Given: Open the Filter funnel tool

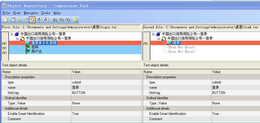Looking at the screenshot, I should (x=26, y=20).
